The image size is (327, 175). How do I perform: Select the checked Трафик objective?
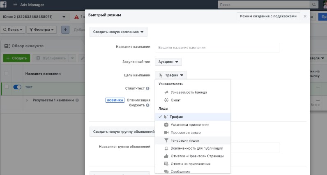pyautogui.click(x=193, y=117)
